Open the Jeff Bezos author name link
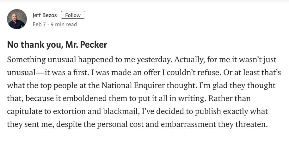Image resolution: width=289 pixels, height=142 pixels. (x=45, y=15)
